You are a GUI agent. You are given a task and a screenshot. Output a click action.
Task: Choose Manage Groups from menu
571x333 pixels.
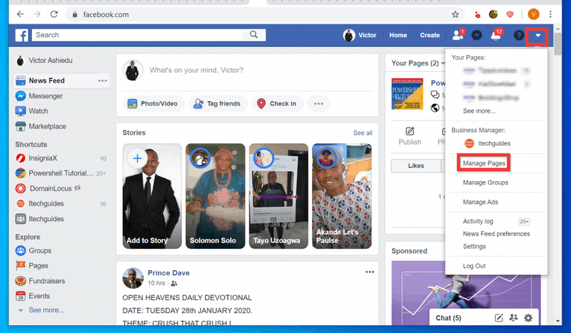pyautogui.click(x=485, y=183)
